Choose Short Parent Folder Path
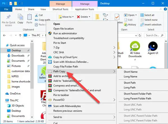The height and width of the screenshot is (124, 168). click(x=137, y=94)
